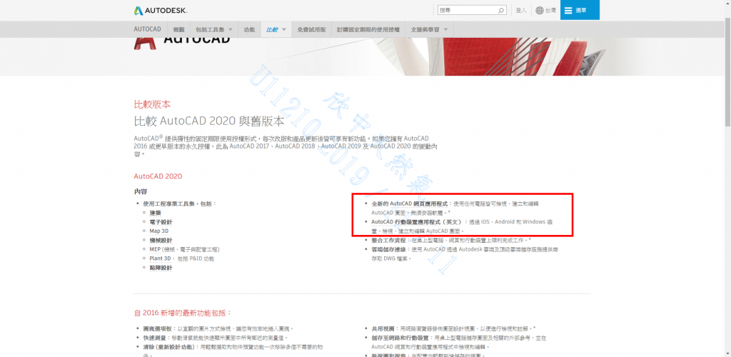This screenshot has height=357, width=731.
Task: Click the AUTOCAD product nav label
Action: click(x=147, y=29)
